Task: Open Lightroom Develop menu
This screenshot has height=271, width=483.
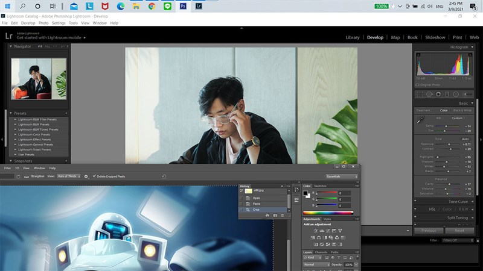Action: [28, 23]
